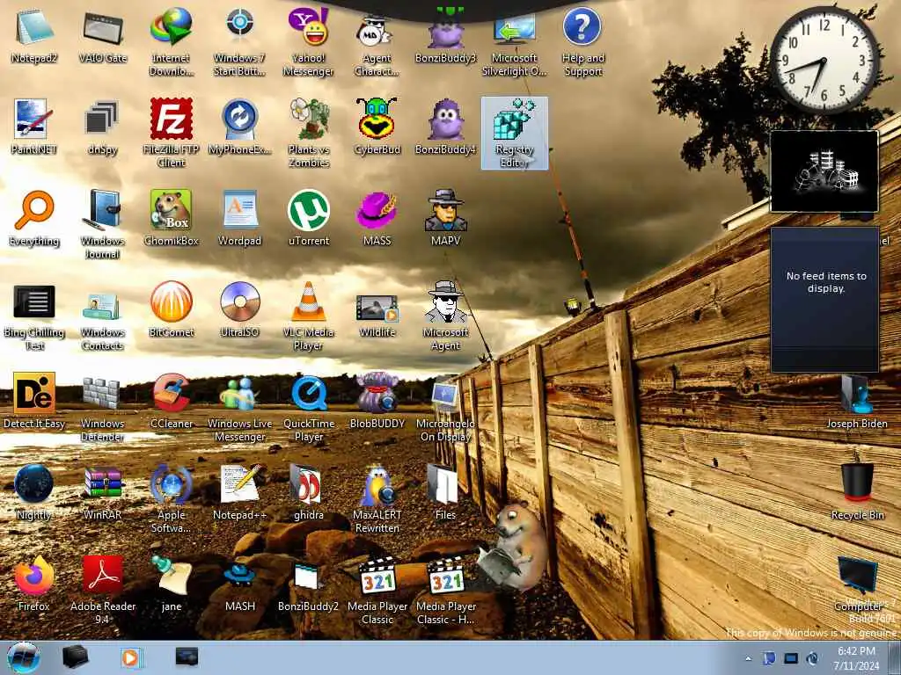The image size is (901, 675).
Task: Click the Apple Software Update icon
Action: pos(172,498)
